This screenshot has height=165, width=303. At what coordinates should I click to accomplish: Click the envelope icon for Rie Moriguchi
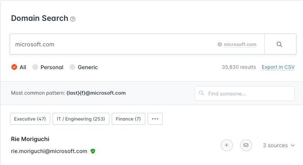[x=246, y=145]
